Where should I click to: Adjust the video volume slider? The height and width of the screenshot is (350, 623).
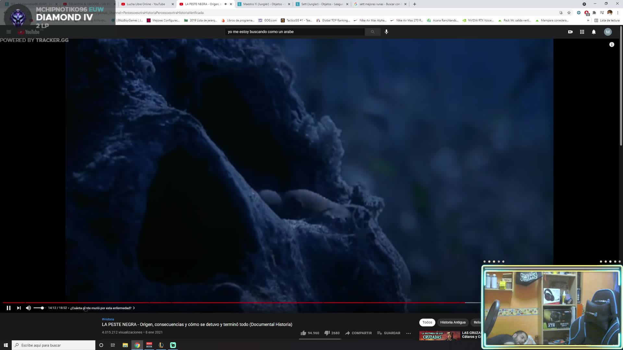pos(39,308)
